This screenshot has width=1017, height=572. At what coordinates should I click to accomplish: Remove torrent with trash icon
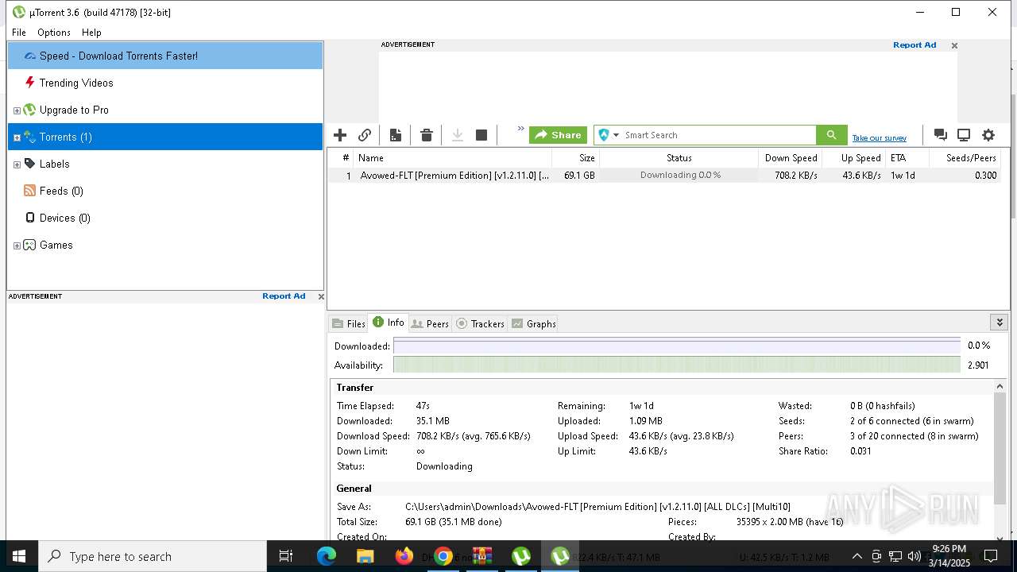click(x=427, y=135)
